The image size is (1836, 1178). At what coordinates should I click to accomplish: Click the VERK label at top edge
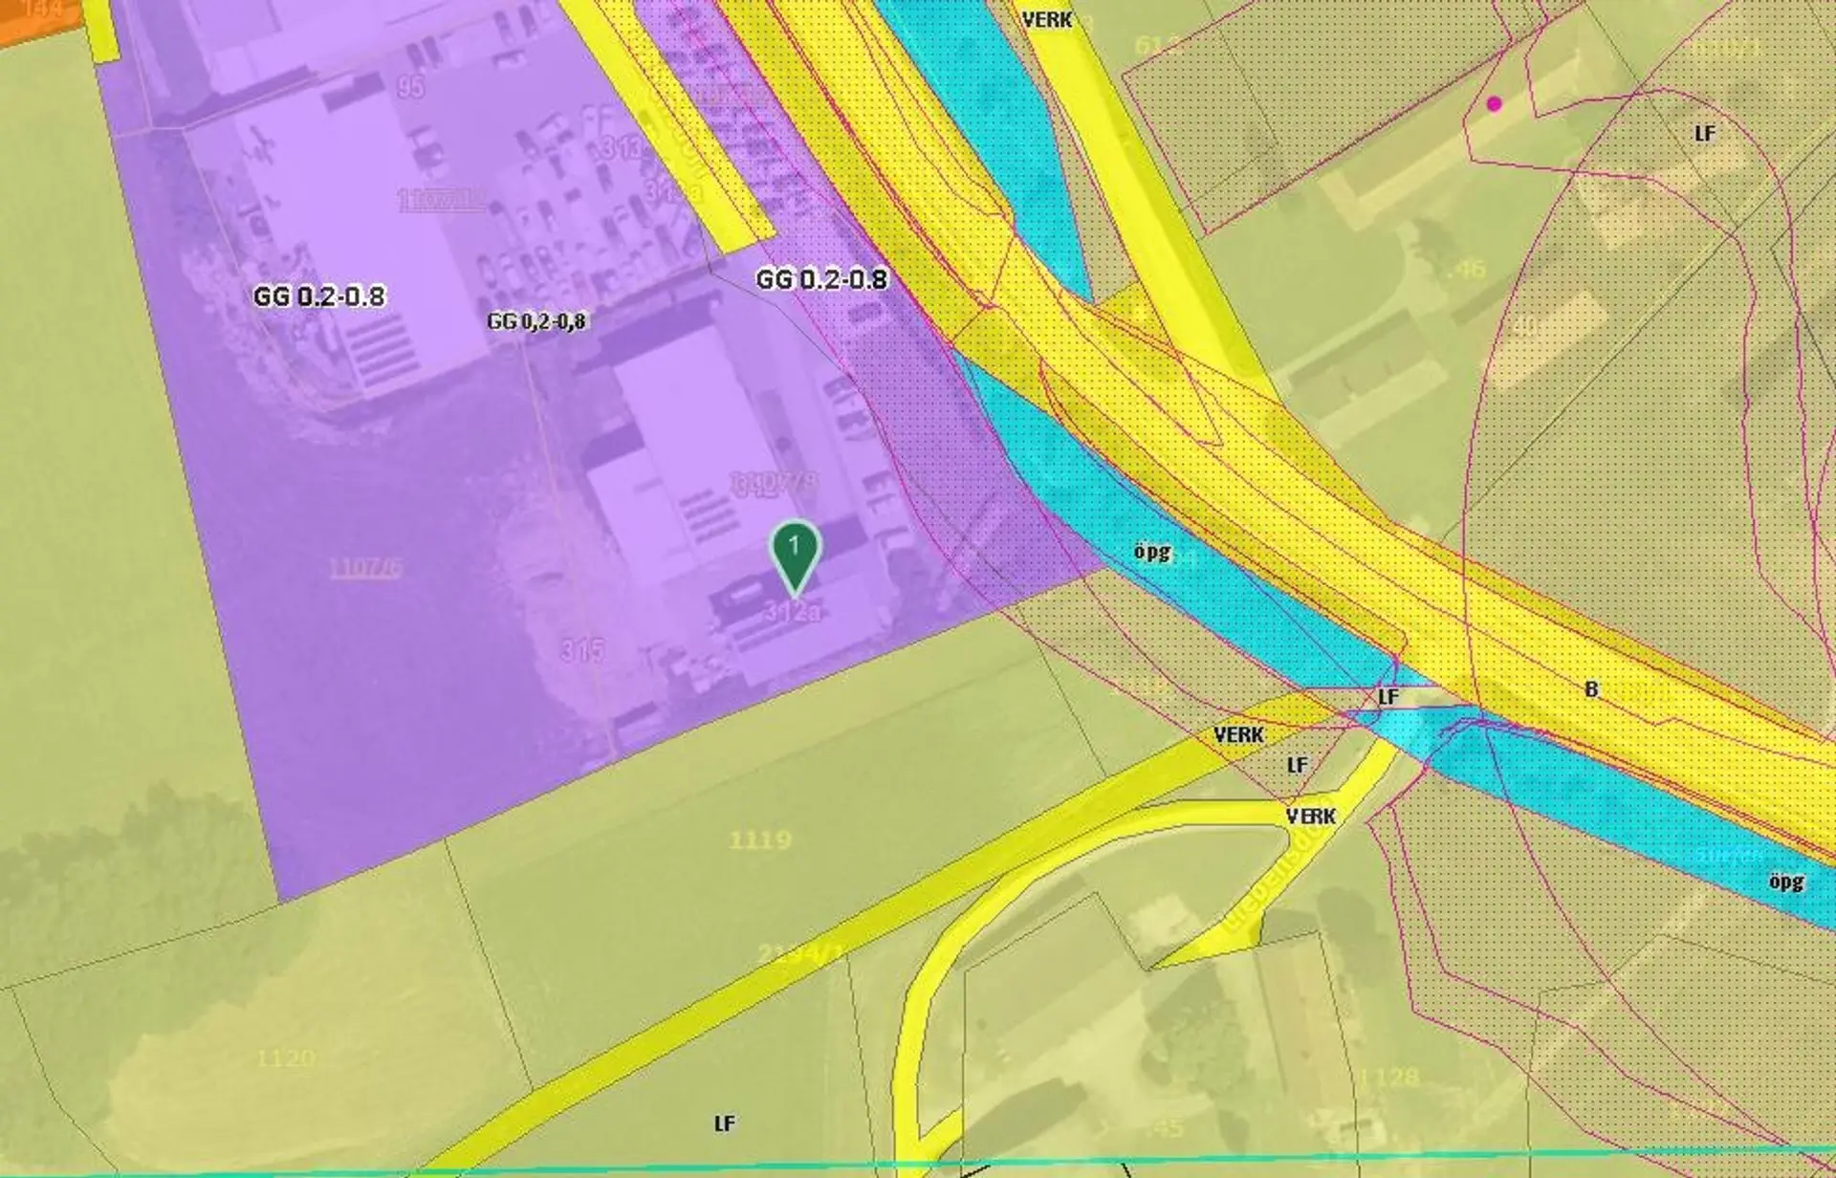click(1047, 19)
